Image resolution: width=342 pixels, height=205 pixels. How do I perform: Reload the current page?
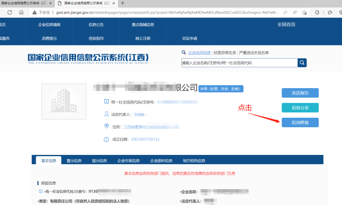[9, 12]
